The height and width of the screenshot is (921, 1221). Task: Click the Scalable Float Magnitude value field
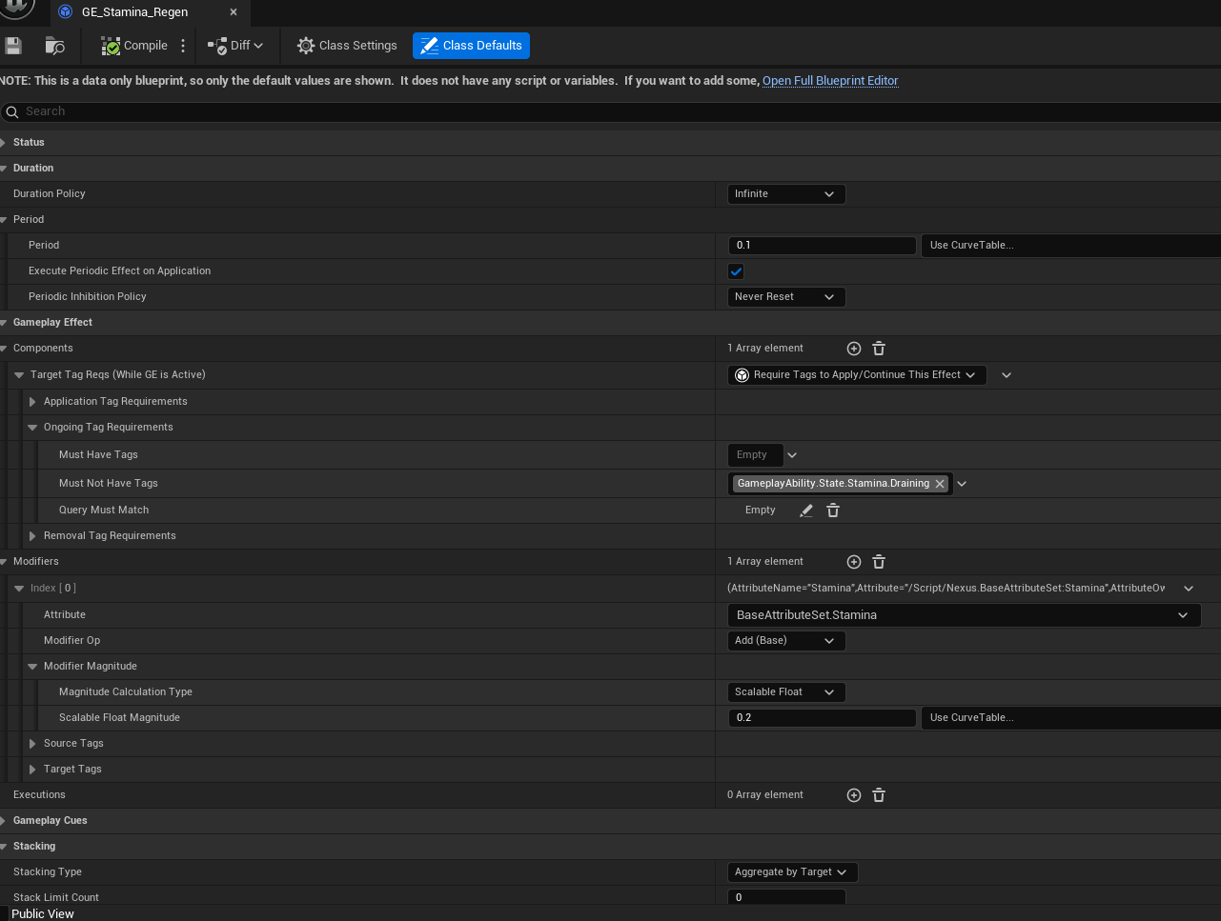tap(822, 717)
